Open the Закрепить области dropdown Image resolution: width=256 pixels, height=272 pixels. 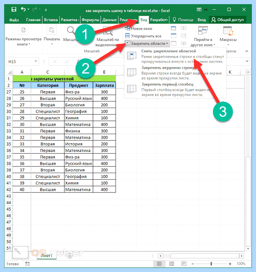click(146, 43)
